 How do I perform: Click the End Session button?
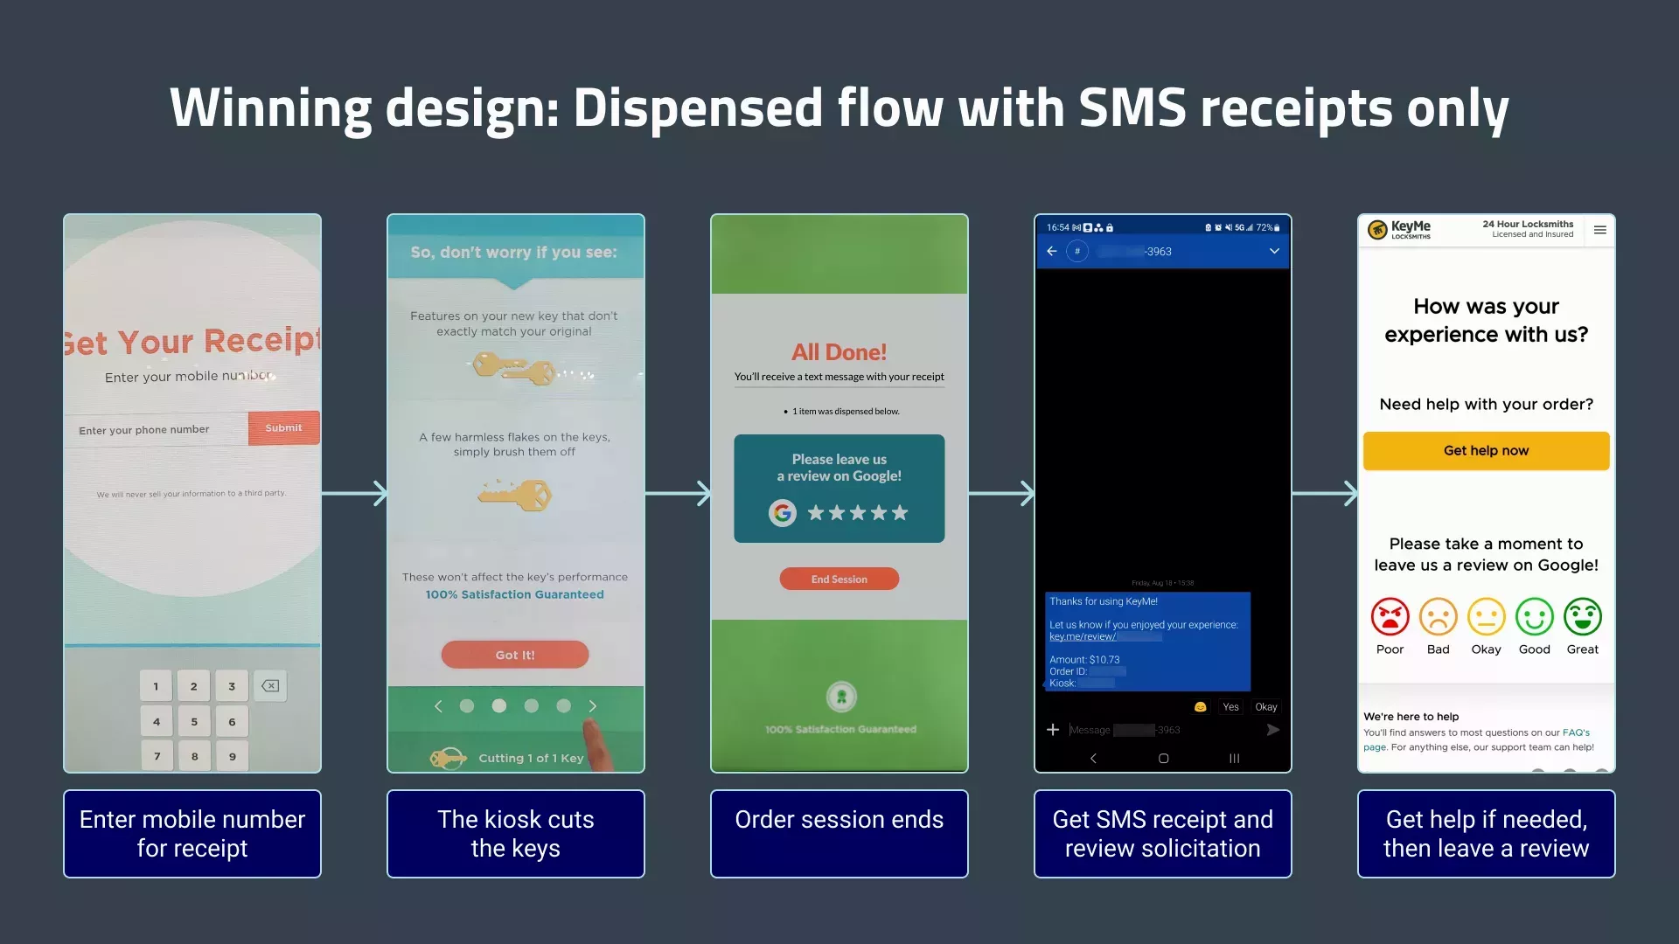coord(839,579)
